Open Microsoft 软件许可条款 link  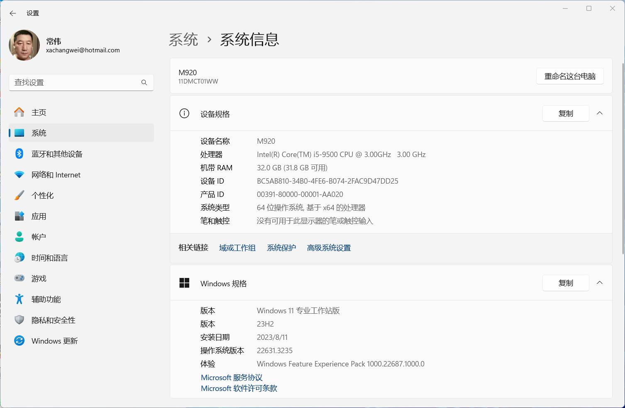tap(239, 388)
